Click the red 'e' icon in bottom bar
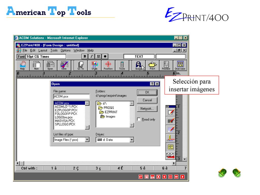Screen dimensions: 260x195 [140, 177]
